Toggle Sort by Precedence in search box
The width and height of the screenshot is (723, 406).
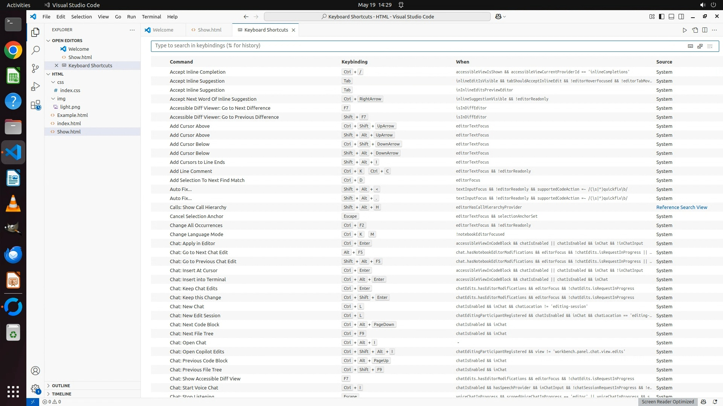pos(700,46)
